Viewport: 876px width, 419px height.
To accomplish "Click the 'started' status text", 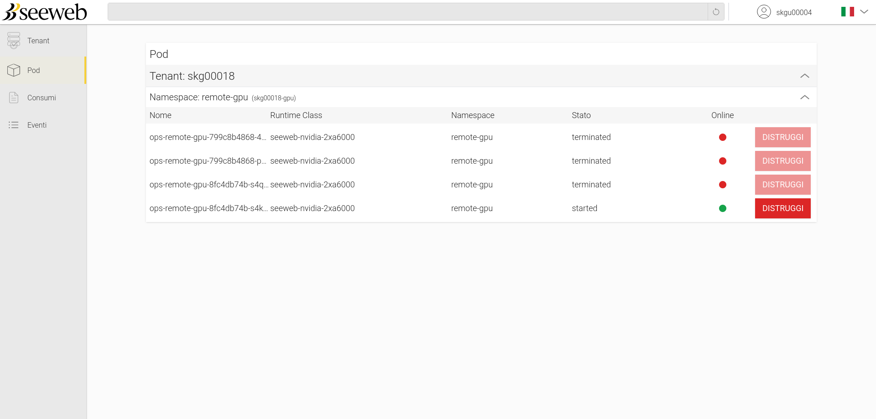I will click(584, 208).
